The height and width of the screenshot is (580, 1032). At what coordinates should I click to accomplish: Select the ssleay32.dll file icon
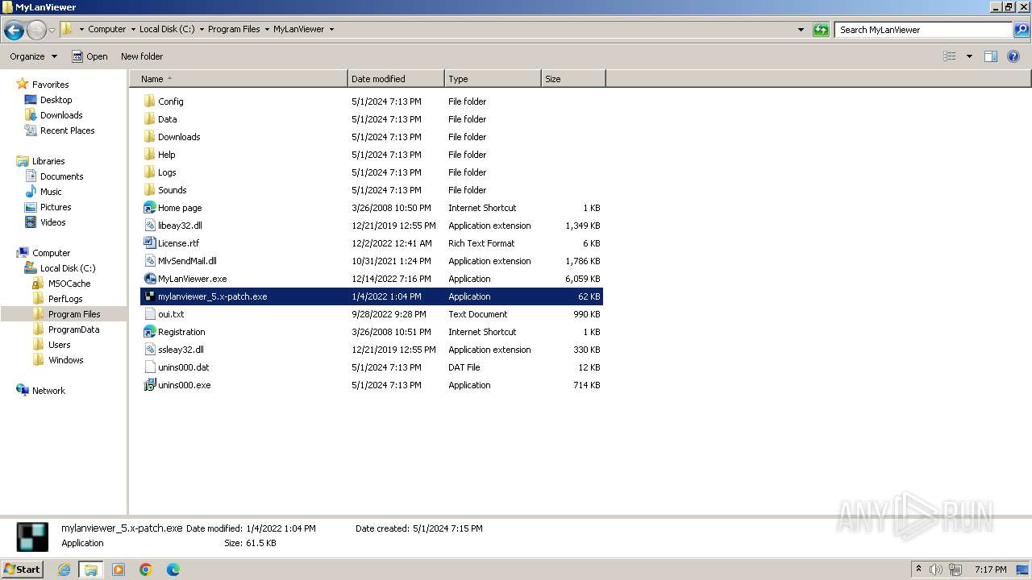coord(149,350)
